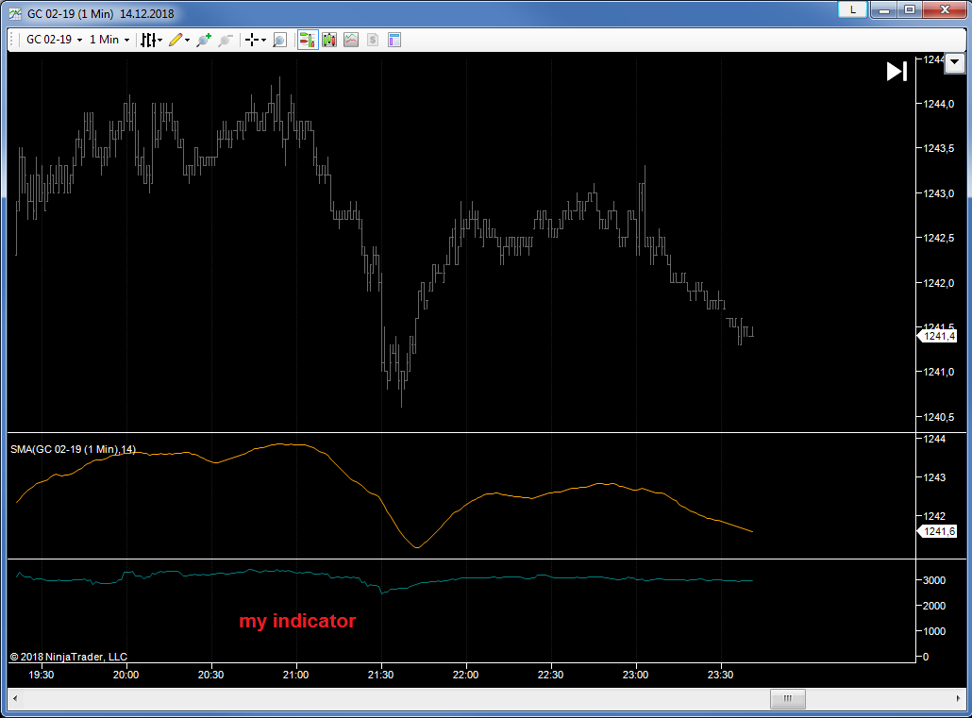Select the pencil drawing tools icon
This screenshot has width=972, height=718.
coord(176,40)
